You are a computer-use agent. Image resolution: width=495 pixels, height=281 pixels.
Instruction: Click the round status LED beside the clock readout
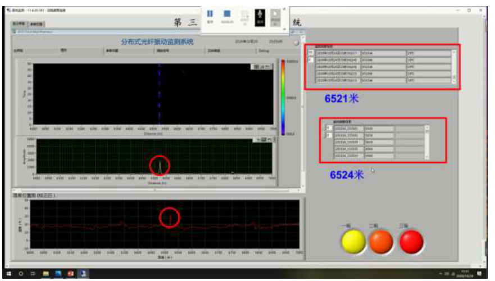coord(296,43)
